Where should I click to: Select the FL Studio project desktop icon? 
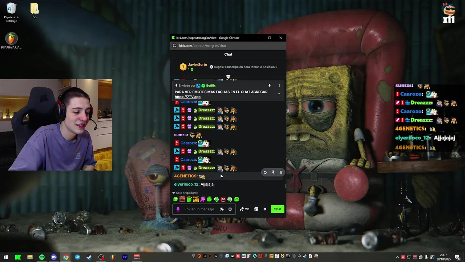coord(11,41)
